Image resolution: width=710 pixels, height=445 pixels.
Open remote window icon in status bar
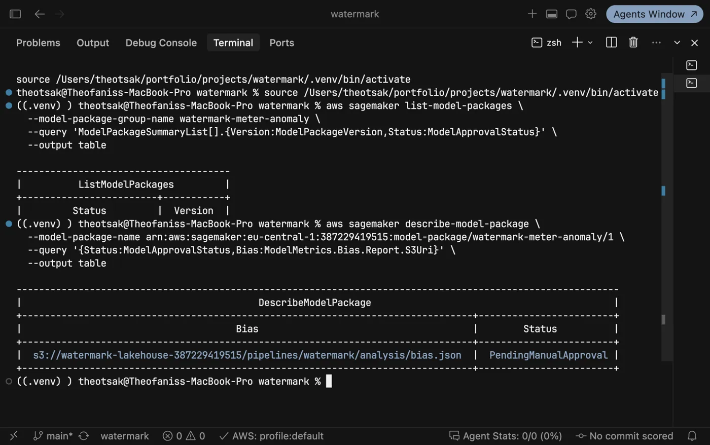click(x=14, y=436)
